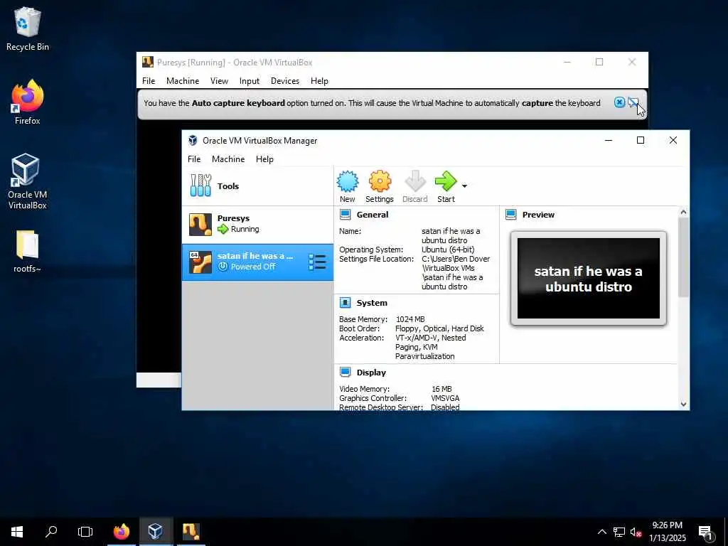Click the muted volume tray icon

pos(636,532)
